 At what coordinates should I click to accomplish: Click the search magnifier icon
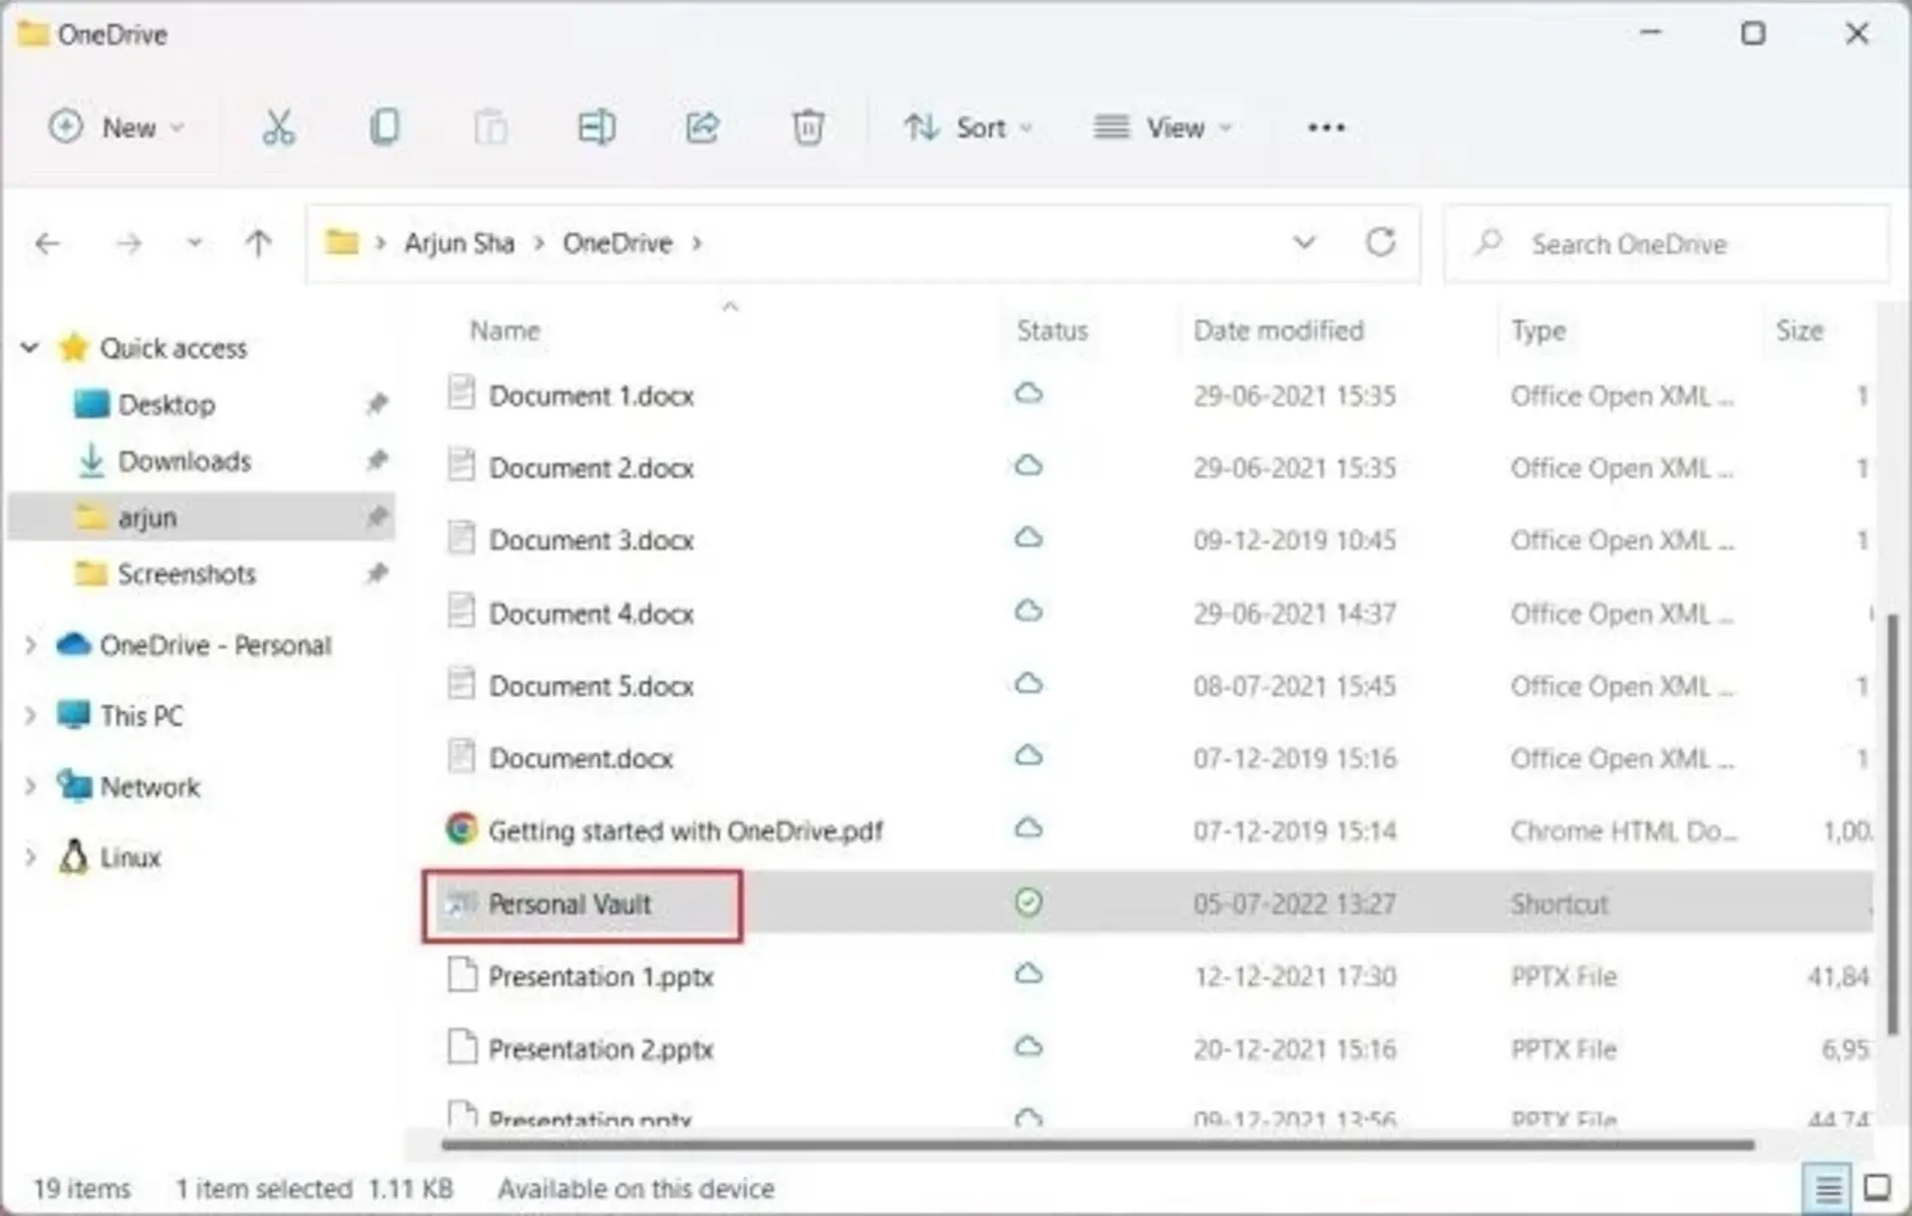(x=1489, y=242)
